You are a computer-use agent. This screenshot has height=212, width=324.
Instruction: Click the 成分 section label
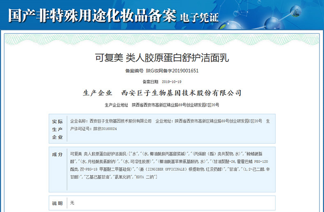57,154
